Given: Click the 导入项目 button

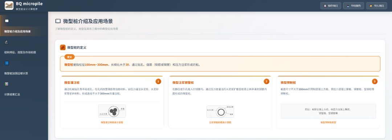Looking at the screenshot, I should 376,6.
